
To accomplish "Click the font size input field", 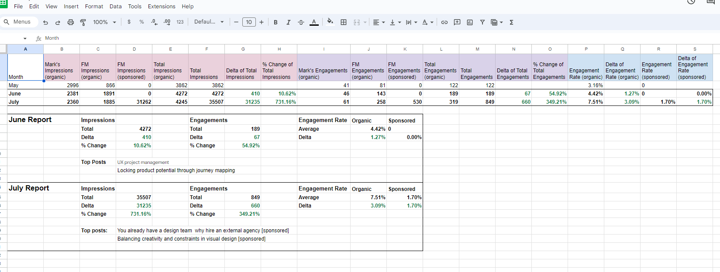I will 248,22.
